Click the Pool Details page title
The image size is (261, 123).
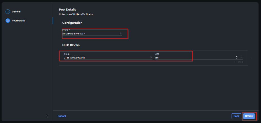[67, 10]
